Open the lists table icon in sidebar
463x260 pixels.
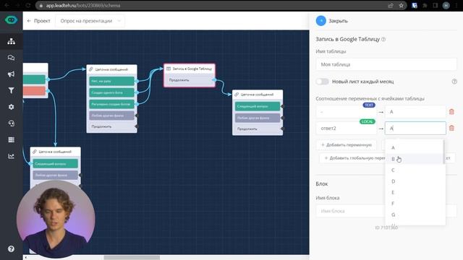[x=12, y=139]
